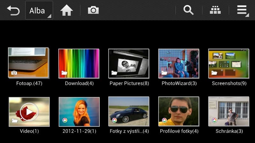Viewport: 255px width, 143px height.
Task: Select the label Paper Pictures(8)
Action: pos(129,83)
